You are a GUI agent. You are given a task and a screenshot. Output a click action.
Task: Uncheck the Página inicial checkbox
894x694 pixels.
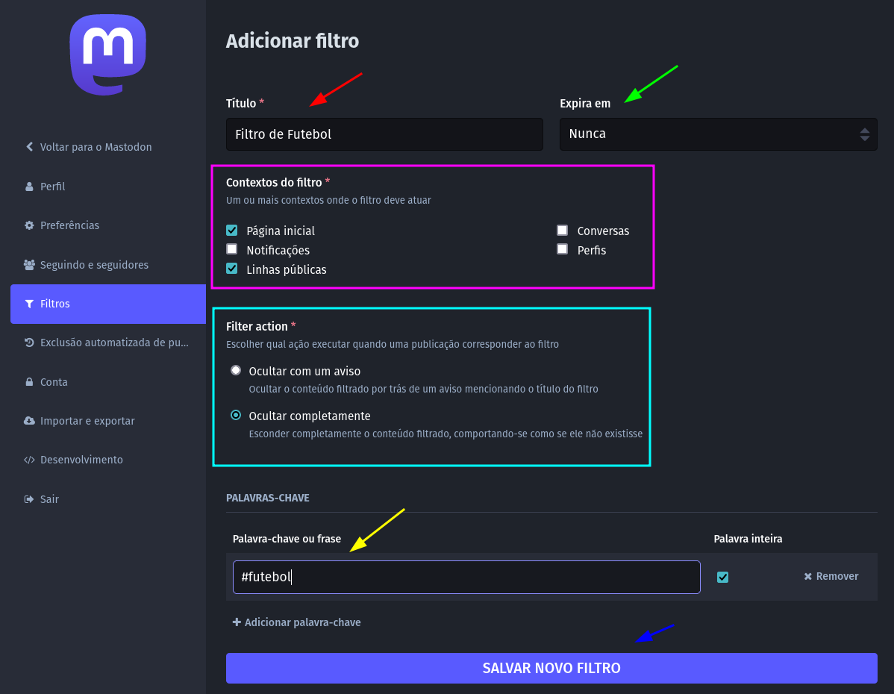[231, 231]
